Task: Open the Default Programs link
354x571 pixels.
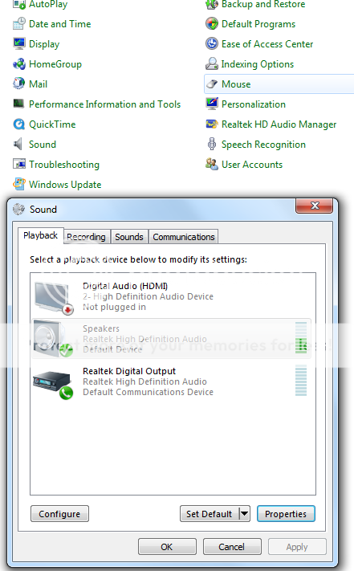Action: [258, 24]
